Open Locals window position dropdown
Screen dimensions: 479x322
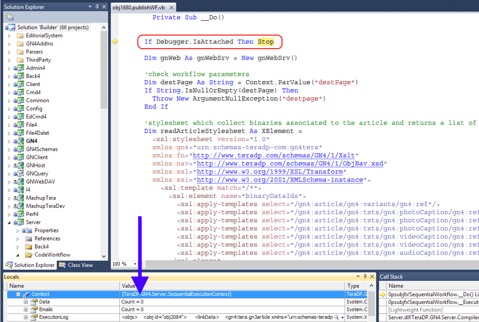pos(358,276)
